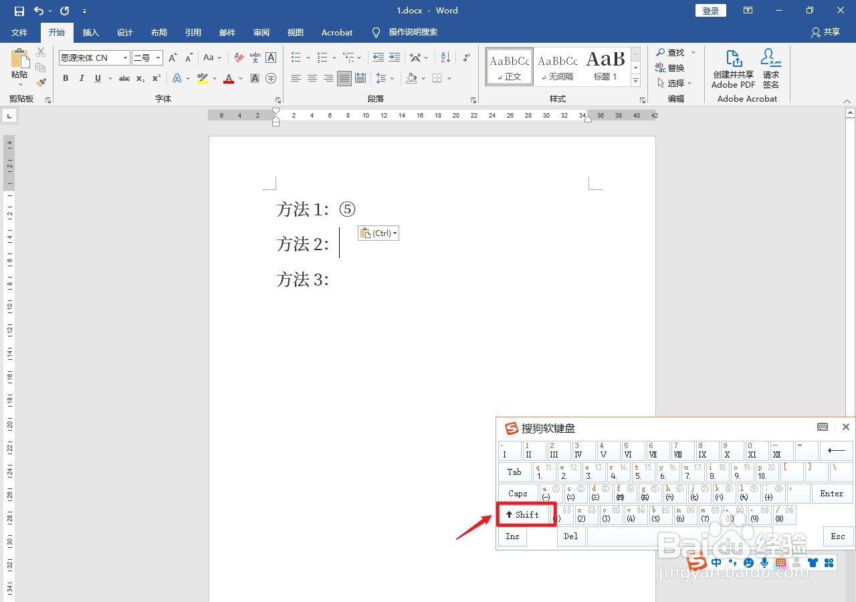The image size is (856, 602).
Task: Expand the numbered list dropdown arrow
Action: 334,58
